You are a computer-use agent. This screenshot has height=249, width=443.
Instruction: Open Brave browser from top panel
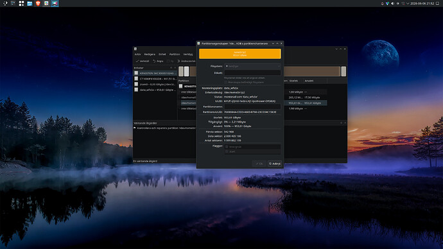(x=38, y=3)
